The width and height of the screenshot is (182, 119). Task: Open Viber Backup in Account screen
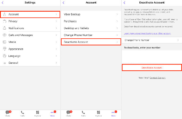[91, 14]
